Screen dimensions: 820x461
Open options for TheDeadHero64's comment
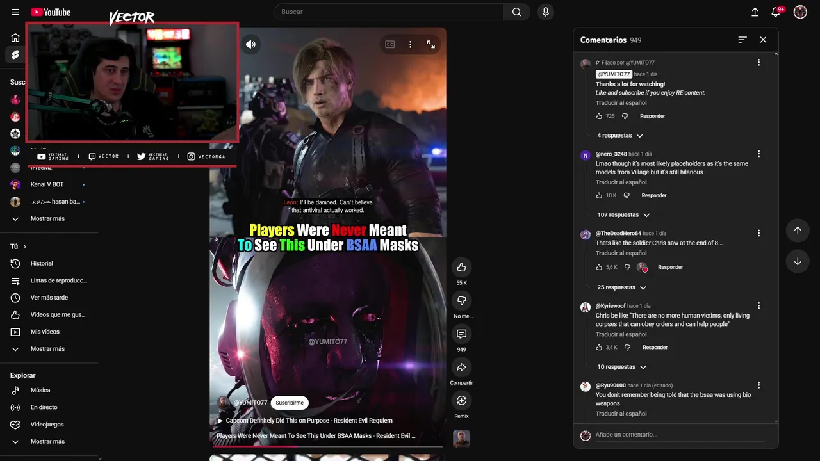point(758,233)
